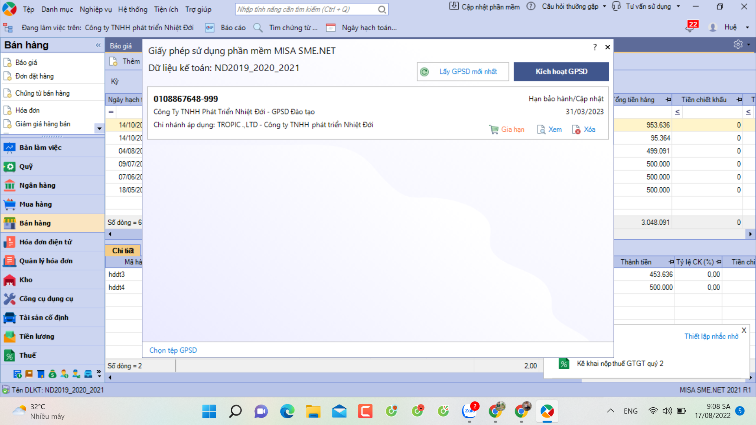The width and height of the screenshot is (756, 425).
Task: Open the user Huệ dropdown arrow
Action: click(747, 27)
